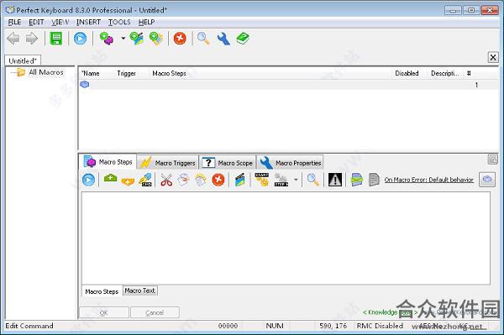Click the blue-green layered pages icon
Screen dimensions: 504x335
(357, 180)
